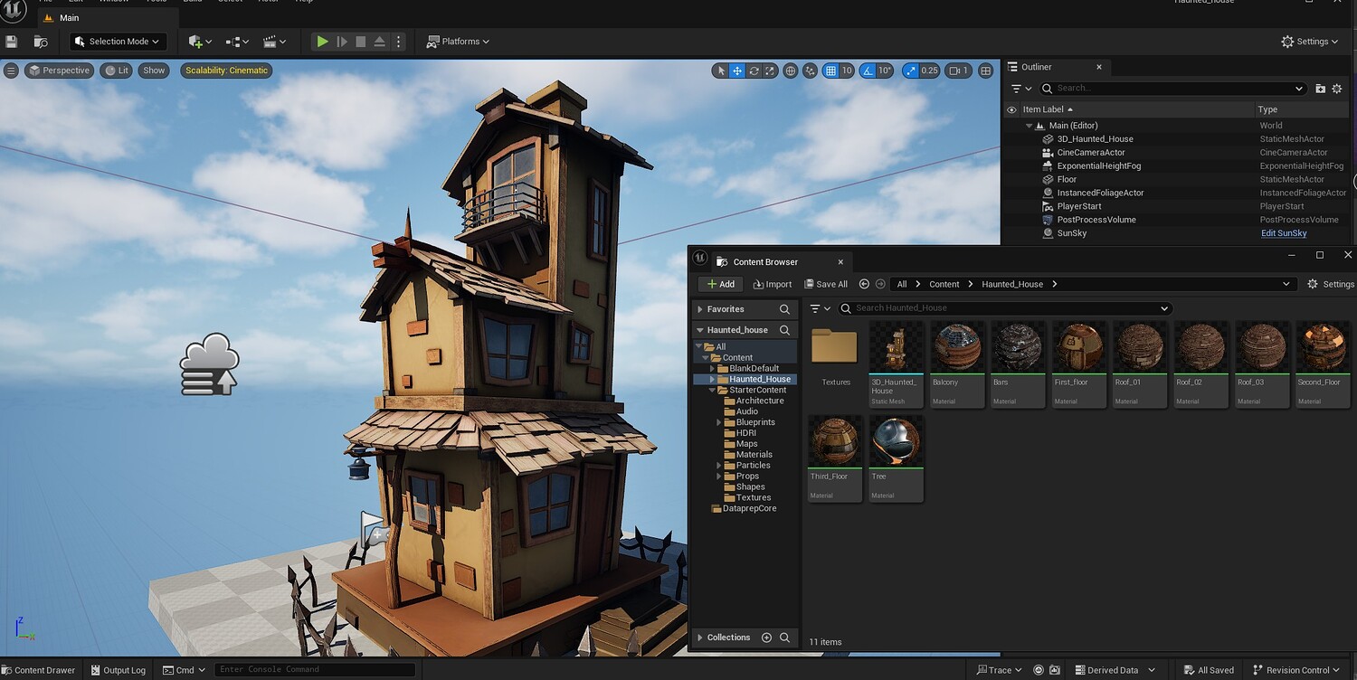
Task: Start Play in Editor with the green button
Action: [322, 42]
